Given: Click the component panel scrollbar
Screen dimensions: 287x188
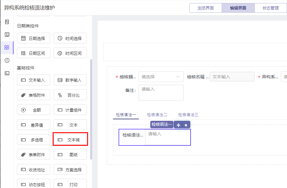Looking at the screenshot, I should tap(91, 109).
